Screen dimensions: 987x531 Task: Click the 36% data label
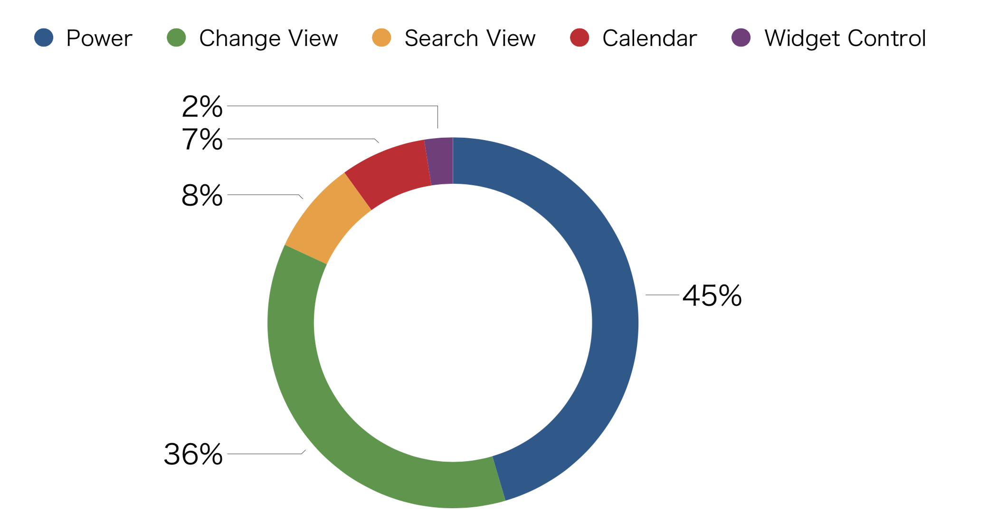point(193,454)
